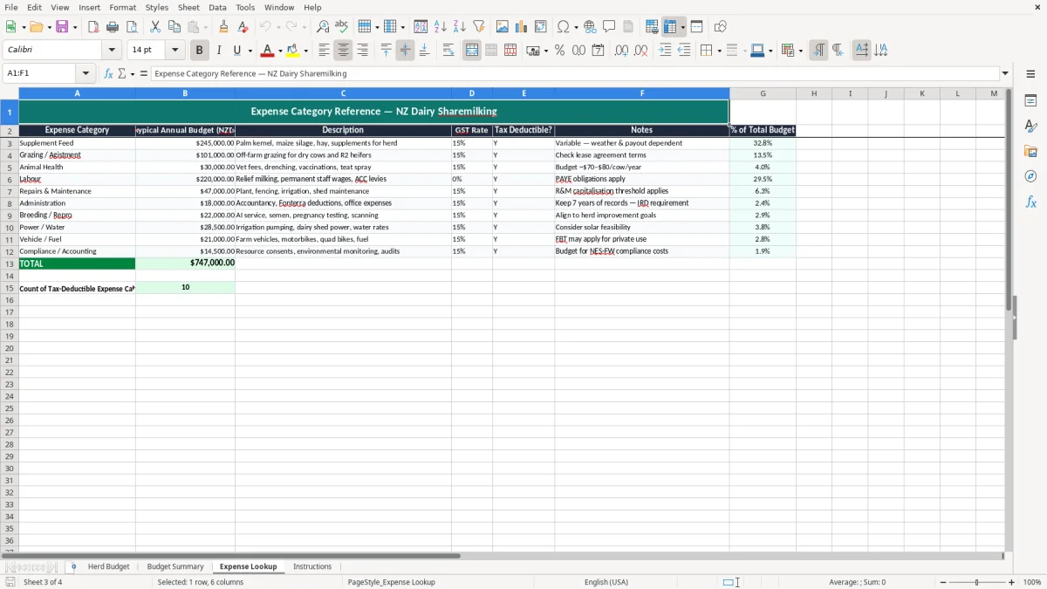Toggle Align Right
This screenshot has width=1047, height=589.
(x=362, y=51)
